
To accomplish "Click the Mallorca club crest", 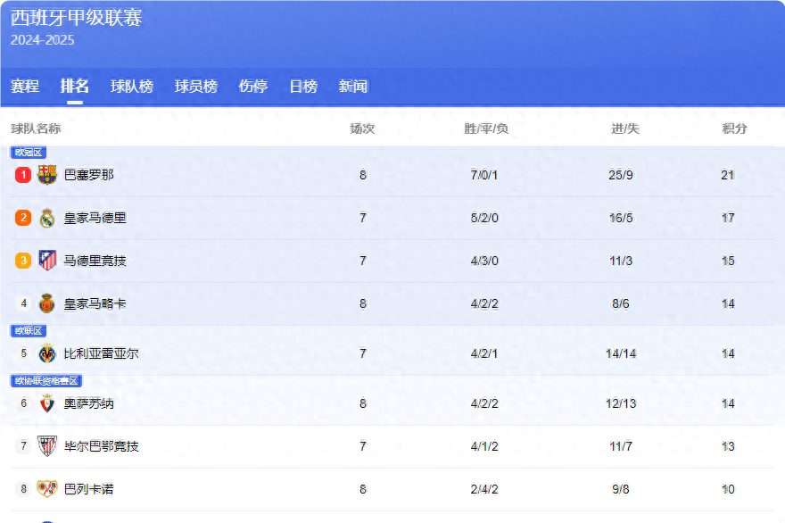I will pos(47,303).
